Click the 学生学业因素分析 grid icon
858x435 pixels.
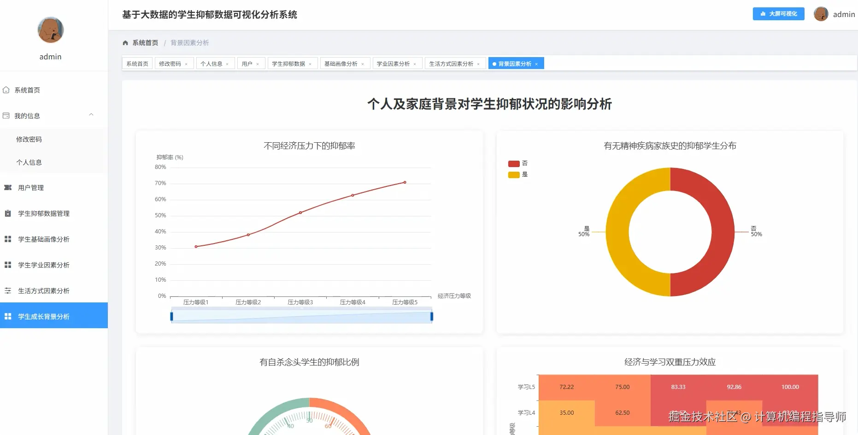pos(8,265)
